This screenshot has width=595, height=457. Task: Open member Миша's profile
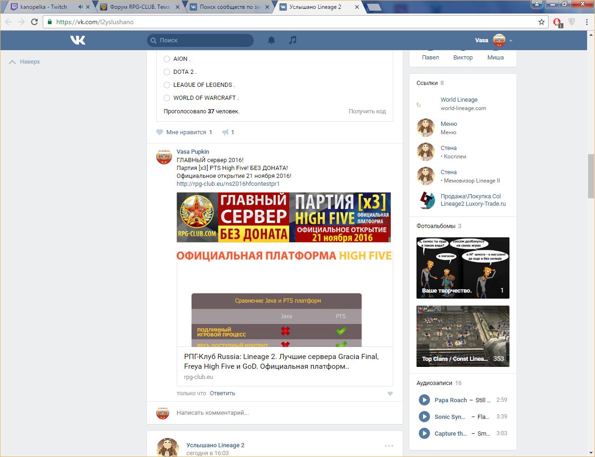(x=496, y=58)
